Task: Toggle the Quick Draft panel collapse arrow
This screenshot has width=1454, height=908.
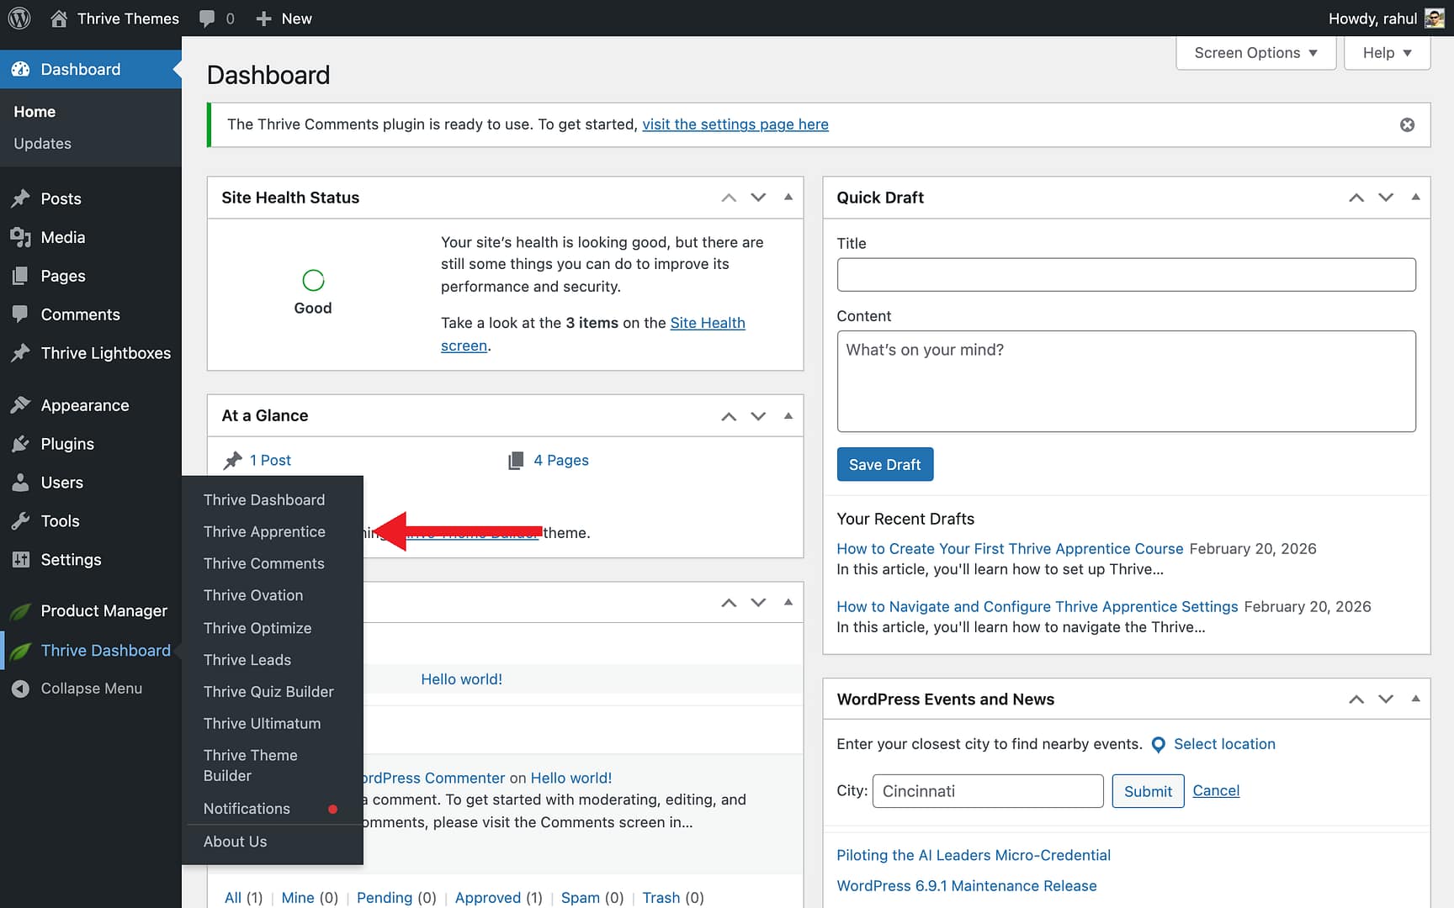Action: pyautogui.click(x=1415, y=198)
